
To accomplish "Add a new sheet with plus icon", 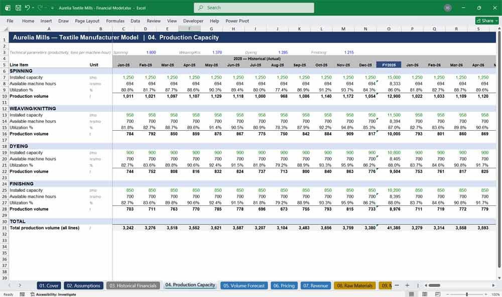I will [407, 285].
